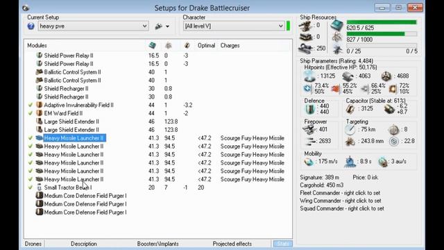Select last Medium Core Defense Field Purger I
The image size is (444, 250).
[85, 212]
